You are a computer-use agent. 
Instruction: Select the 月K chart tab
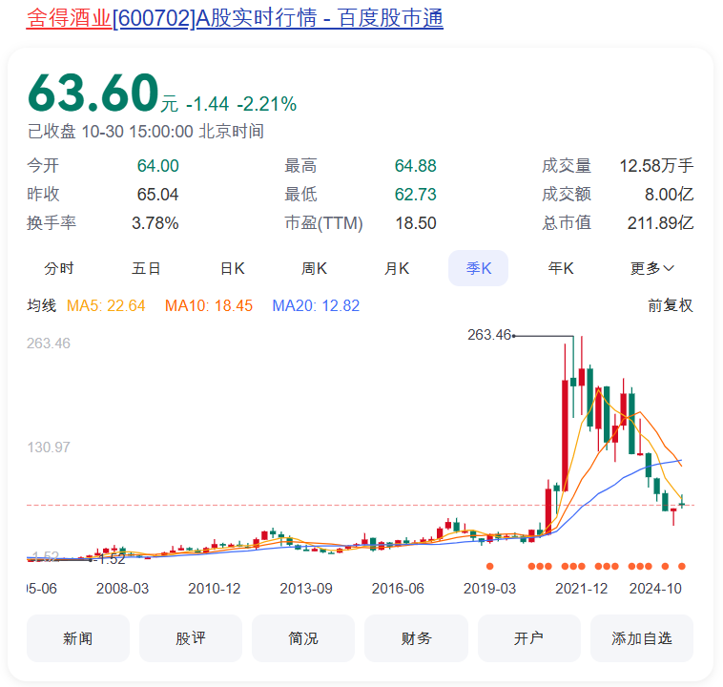click(x=397, y=268)
